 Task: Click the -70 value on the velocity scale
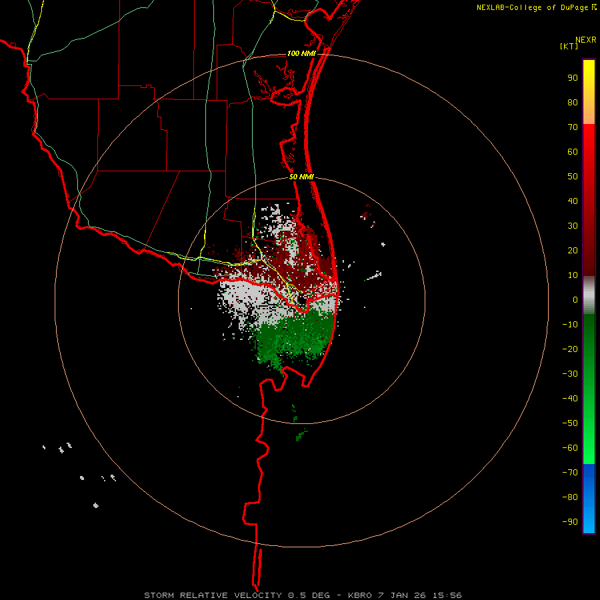[570, 472]
